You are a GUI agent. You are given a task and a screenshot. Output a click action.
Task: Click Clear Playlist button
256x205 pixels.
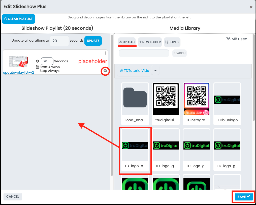click(x=18, y=19)
